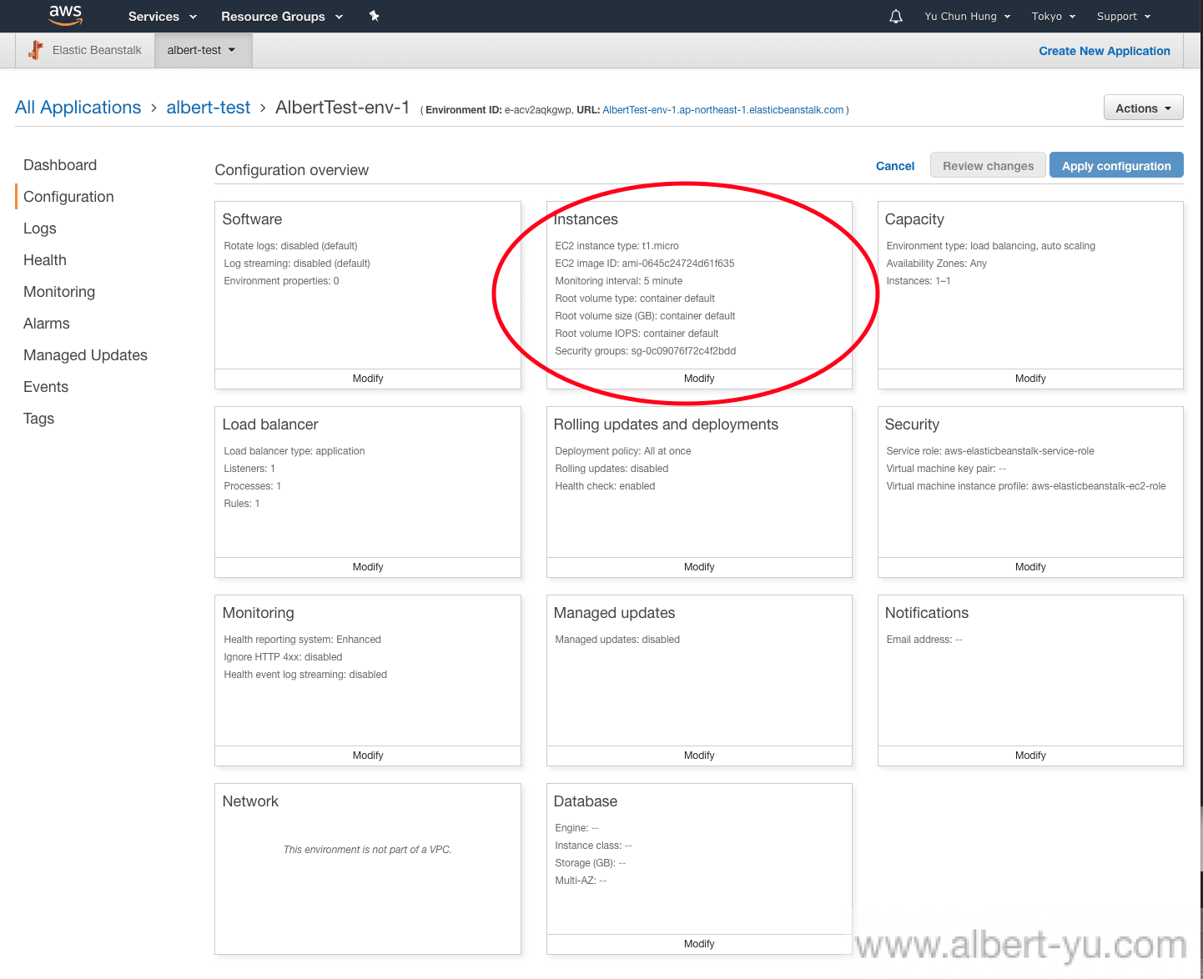
Task: Modify the Notifications card
Action: pos(1030,756)
